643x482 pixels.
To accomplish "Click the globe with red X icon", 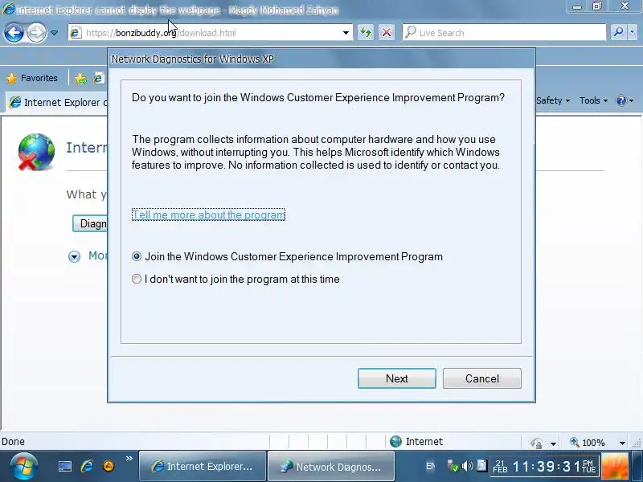I will point(36,152).
